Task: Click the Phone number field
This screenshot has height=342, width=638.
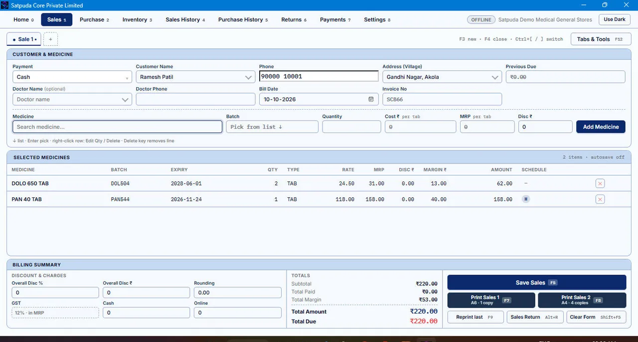Action: click(x=319, y=76)
